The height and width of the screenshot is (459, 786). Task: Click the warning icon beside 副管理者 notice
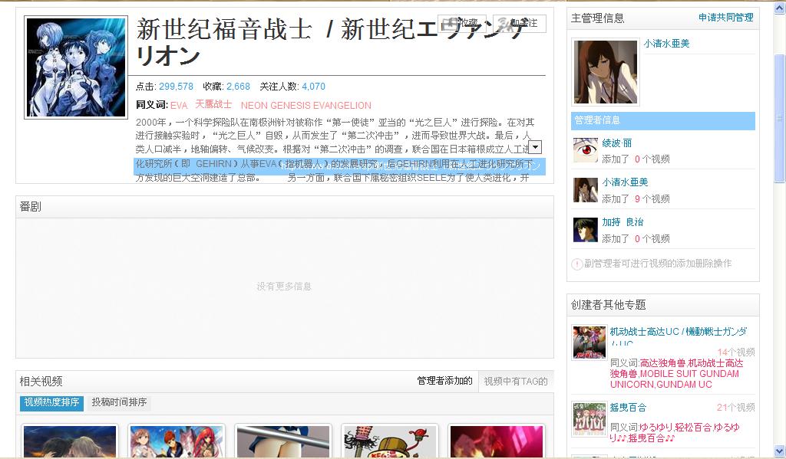pos(577,264)
